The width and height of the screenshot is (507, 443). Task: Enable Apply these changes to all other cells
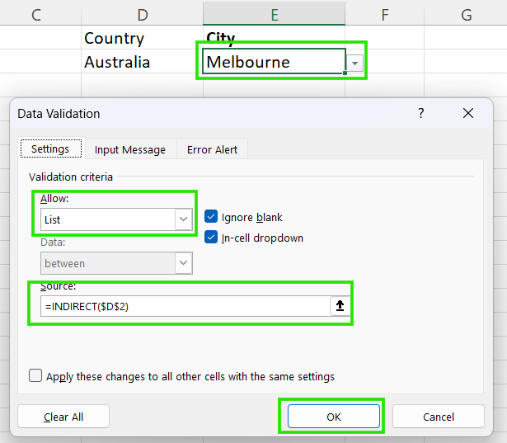pyautogui.click(x=35, y=376)
